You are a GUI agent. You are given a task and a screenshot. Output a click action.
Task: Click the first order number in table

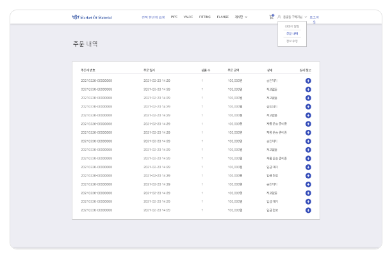97,81
